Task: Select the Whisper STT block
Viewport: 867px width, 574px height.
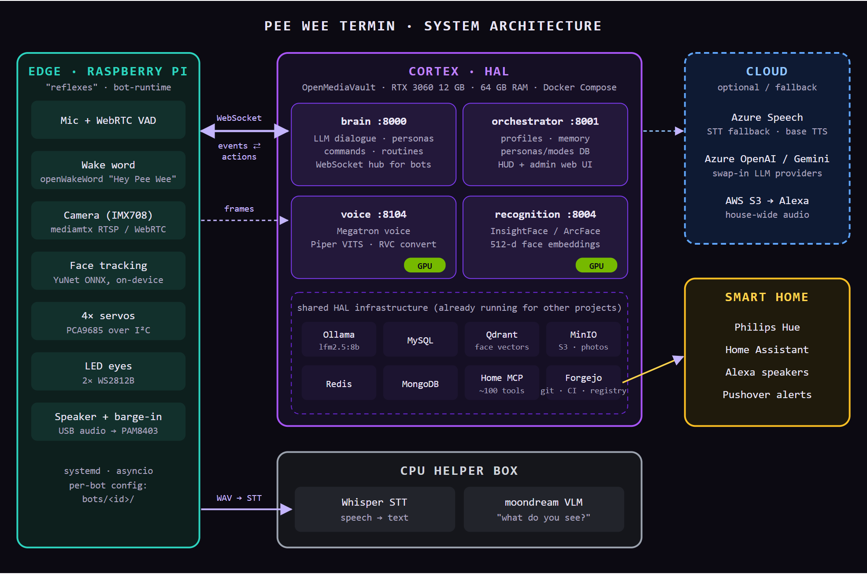Action: [x=374, y=509]
